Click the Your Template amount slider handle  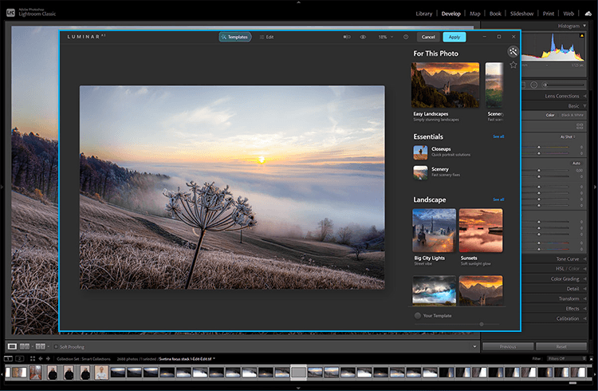tap(482, 324)
